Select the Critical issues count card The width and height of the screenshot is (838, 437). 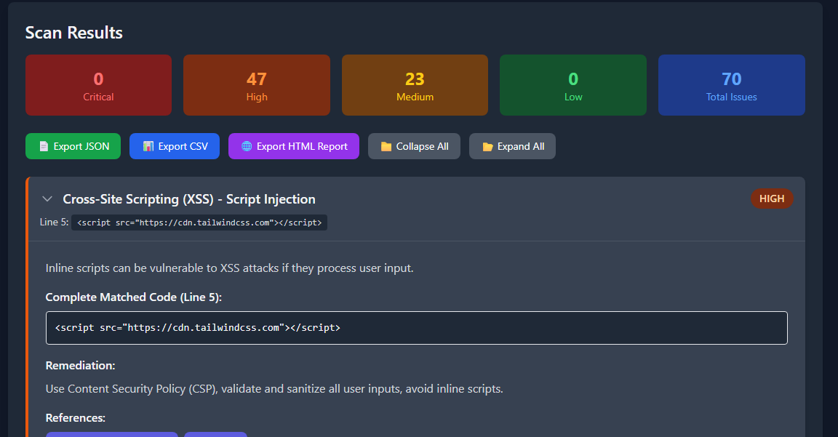click(98, 85)
